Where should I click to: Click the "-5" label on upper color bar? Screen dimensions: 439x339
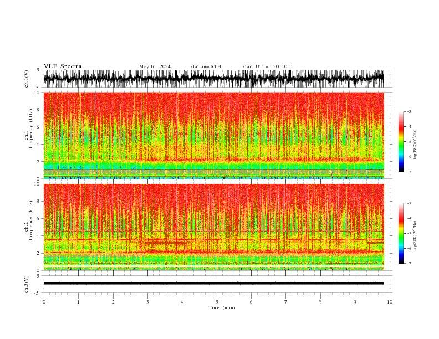click(409, 142)
